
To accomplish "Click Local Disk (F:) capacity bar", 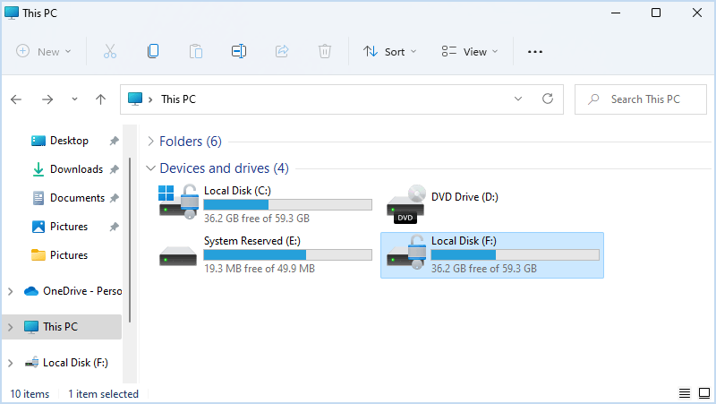I will click(x=516, y=255).
